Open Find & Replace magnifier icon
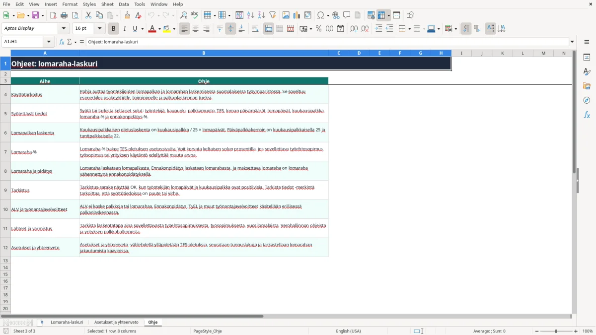Viewport: 596px width, 335px height. [x=184, y=15]
